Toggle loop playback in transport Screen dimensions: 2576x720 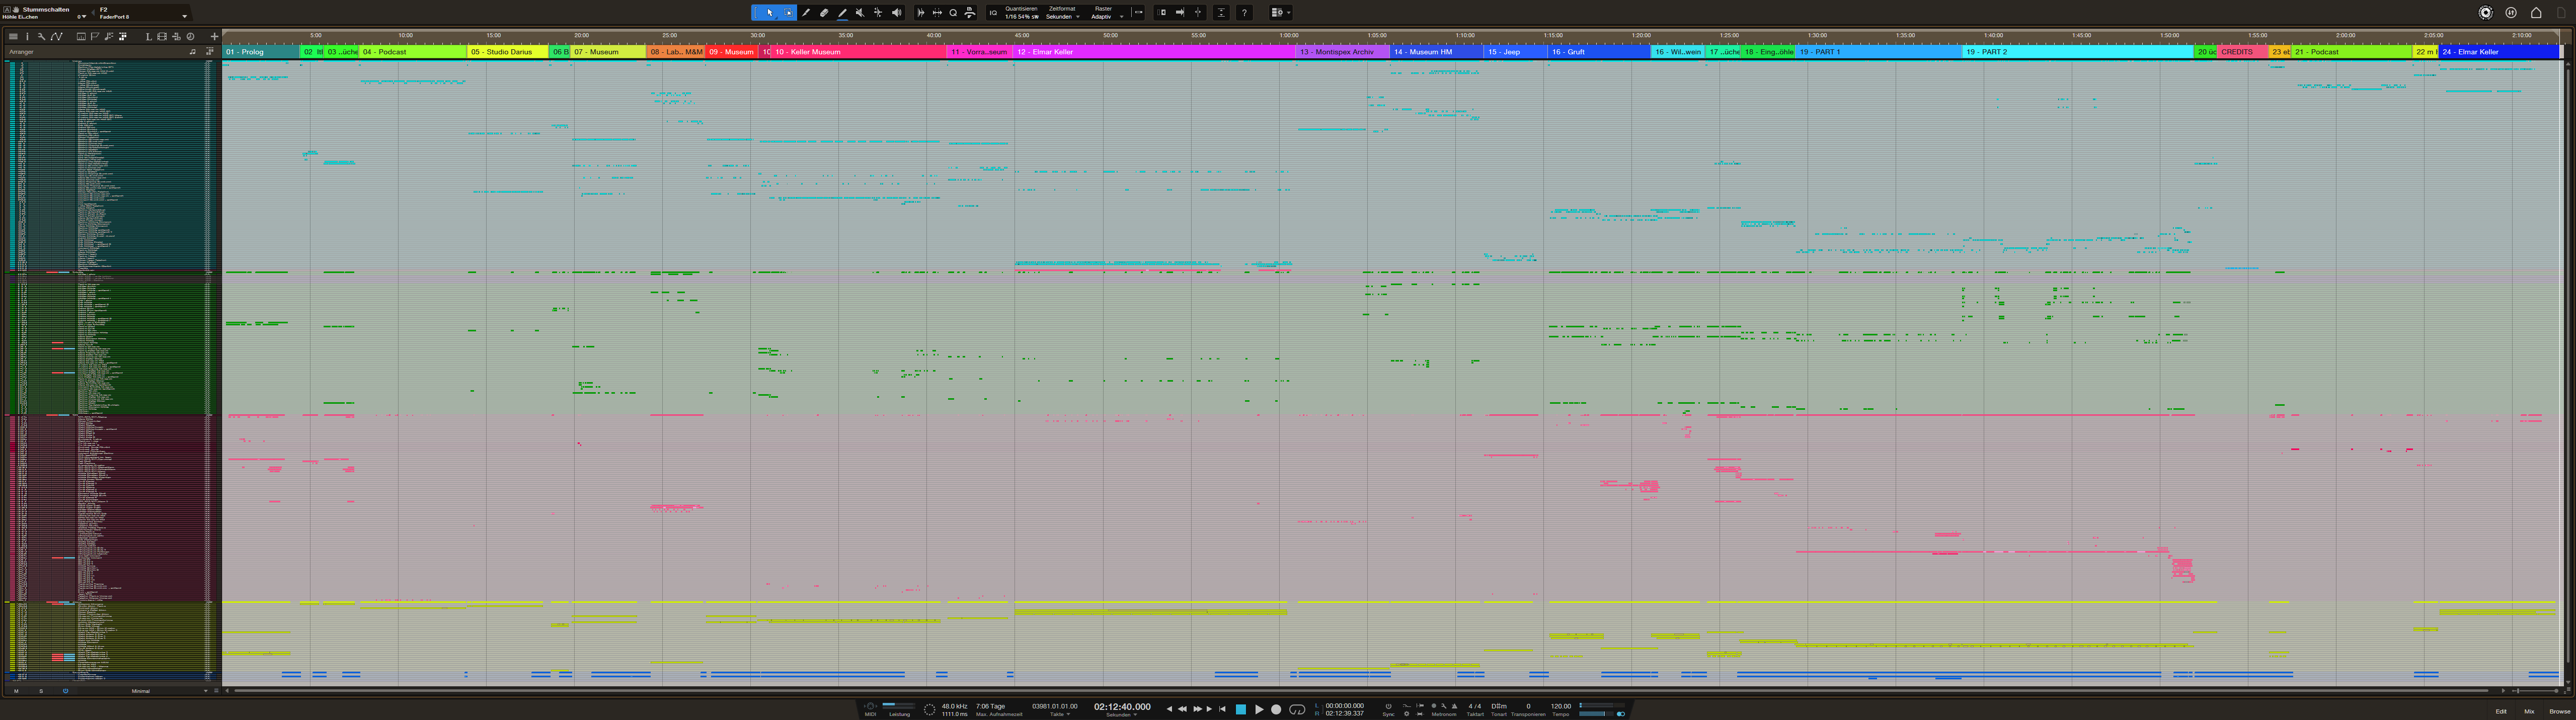(x=1297, y=709)
